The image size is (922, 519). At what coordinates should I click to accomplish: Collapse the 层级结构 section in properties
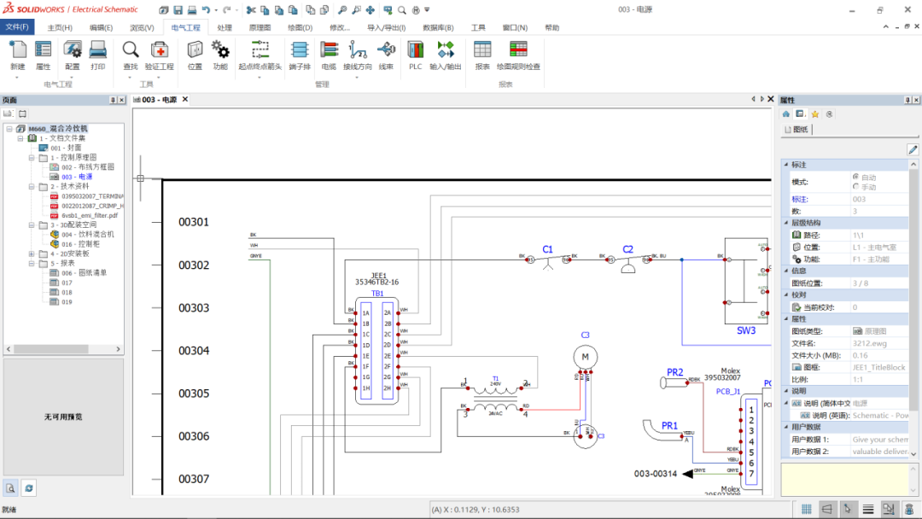click(x=785, y=222)
